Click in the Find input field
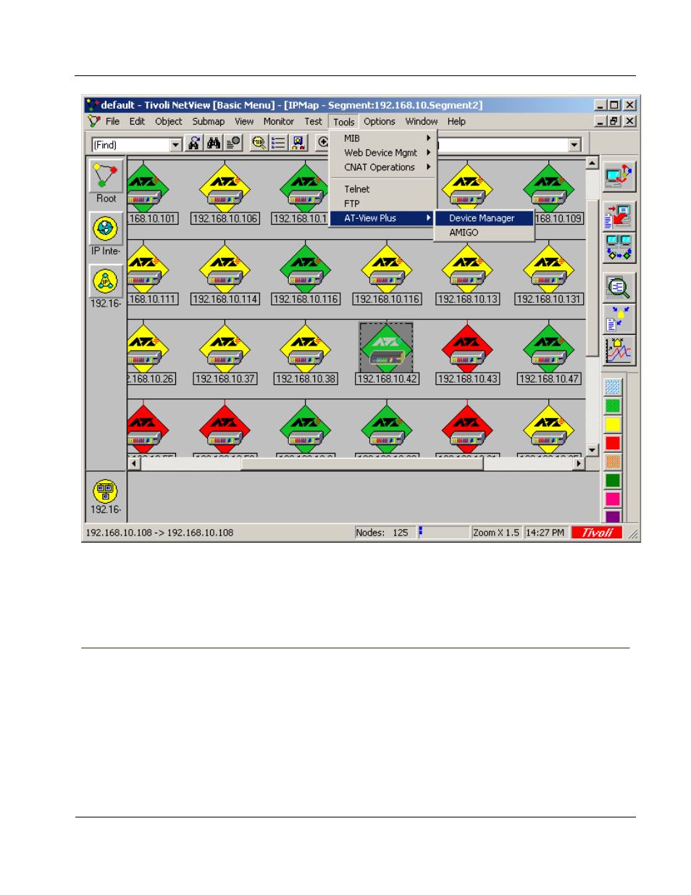This screenshot has width=691, height=895. pyautogui.click(x=131, y=145)
